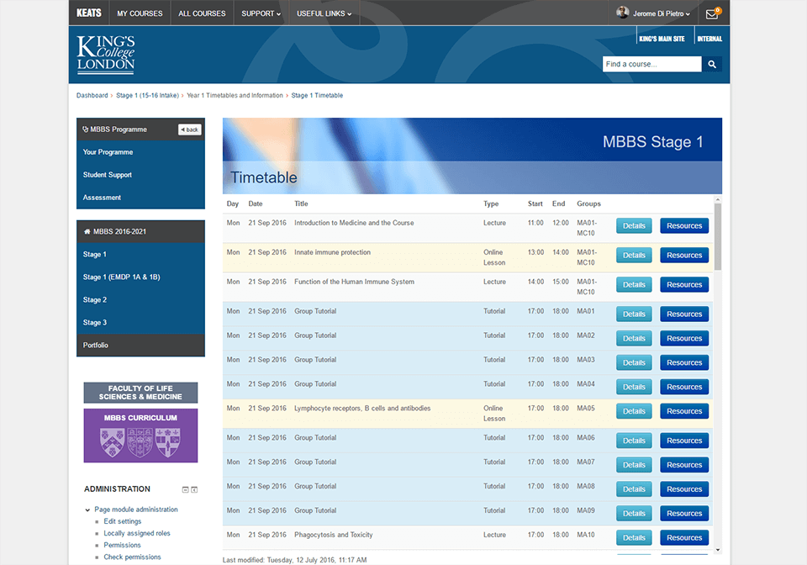This screenshot has height=565, width=807.
Task: Open Details for MA03 Group Tutorial
Action: (634, 362)
